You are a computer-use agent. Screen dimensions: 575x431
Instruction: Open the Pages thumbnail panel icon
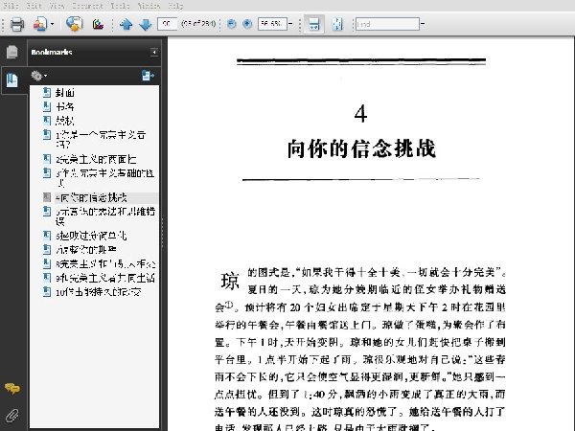pyautogui.click(x=12, y=52)
